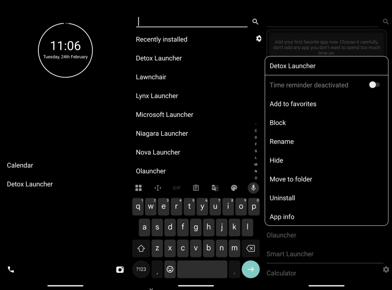Choose Add to favorites from the menu

click(292, 104)
